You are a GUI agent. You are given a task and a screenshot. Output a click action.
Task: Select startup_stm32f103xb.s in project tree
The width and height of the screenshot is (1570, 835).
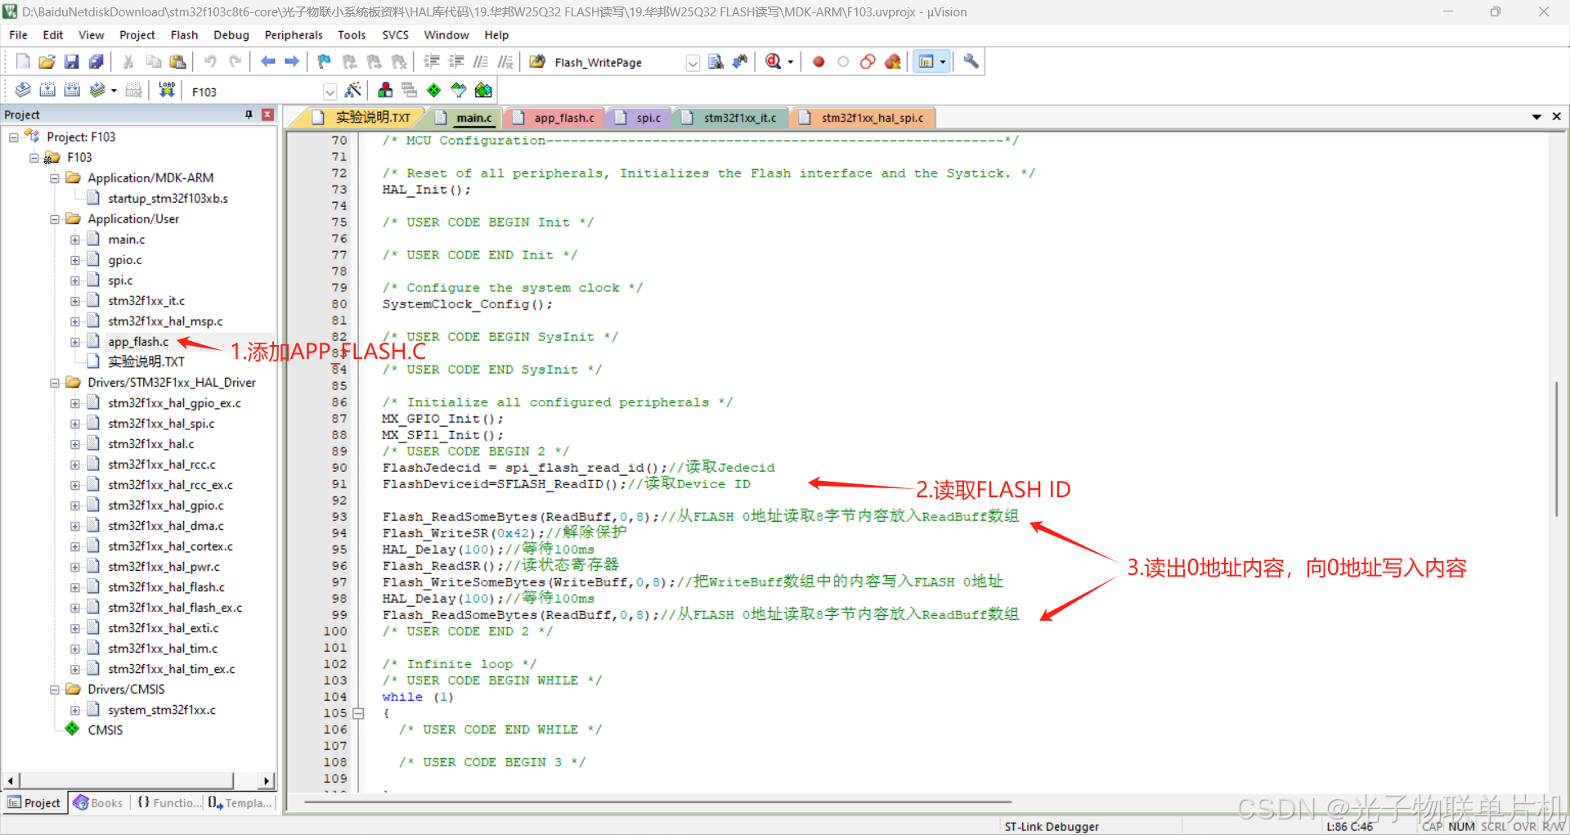tap(168, 199)
